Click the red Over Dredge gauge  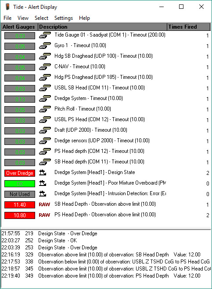tap(20, 173)
